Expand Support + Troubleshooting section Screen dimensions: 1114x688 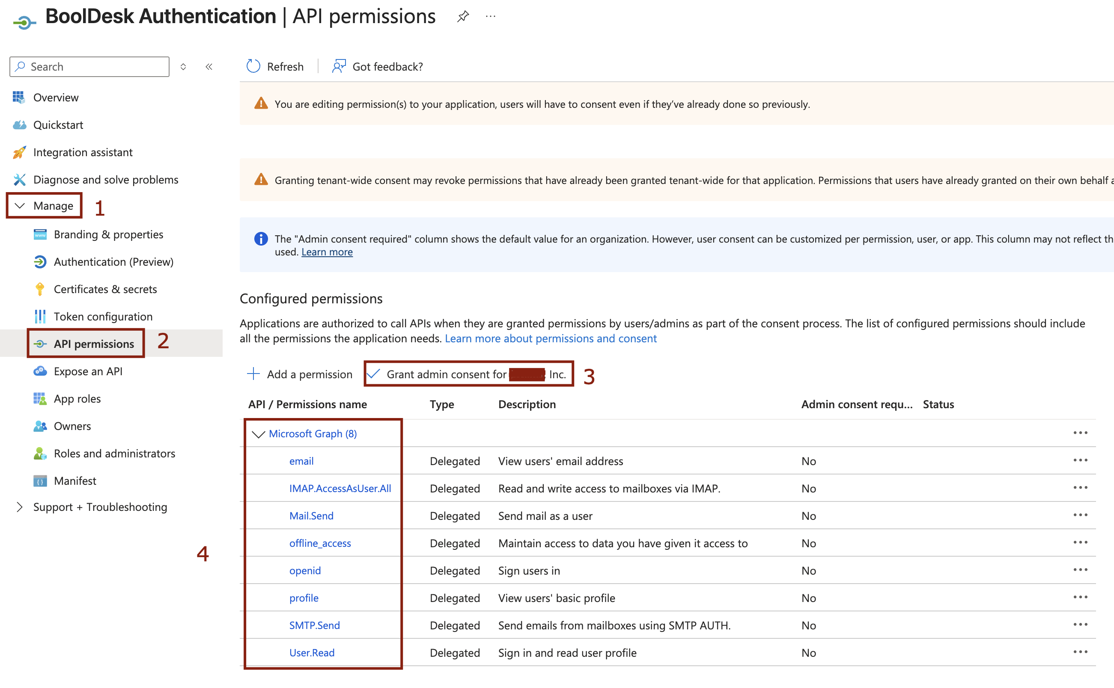[x=20, y=507]
